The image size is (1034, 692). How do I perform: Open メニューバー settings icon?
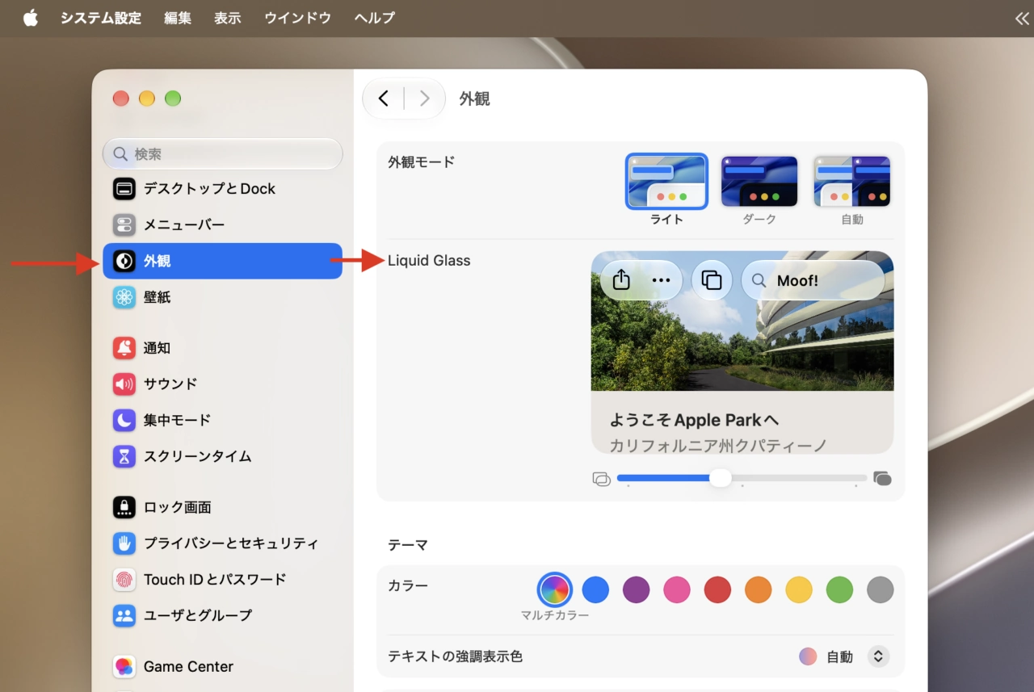click(x=124, y=224)
